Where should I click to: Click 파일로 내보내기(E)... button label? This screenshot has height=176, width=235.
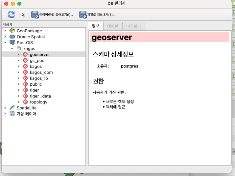click(101, 15)
